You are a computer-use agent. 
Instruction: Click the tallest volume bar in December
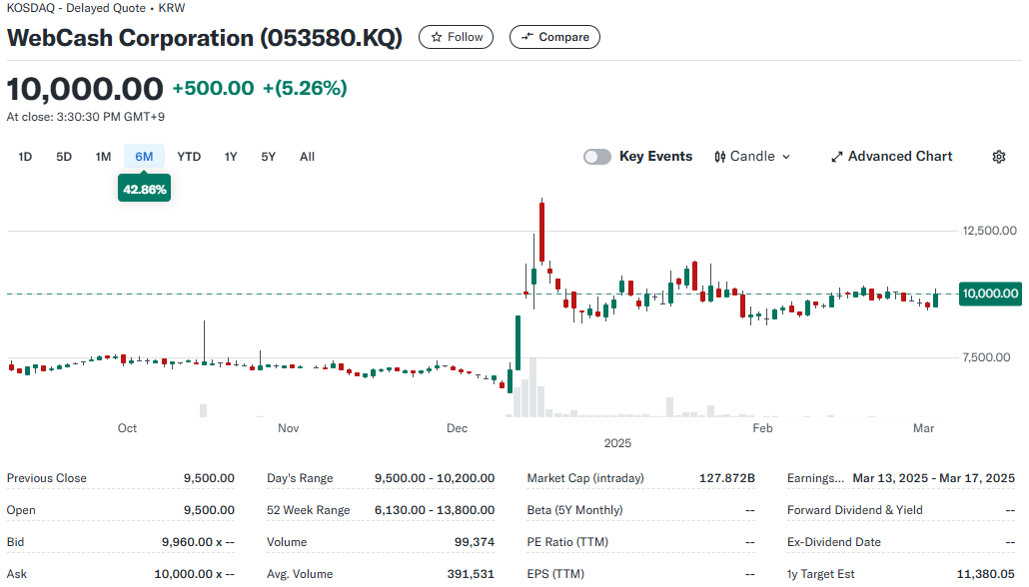pos(532,387)
